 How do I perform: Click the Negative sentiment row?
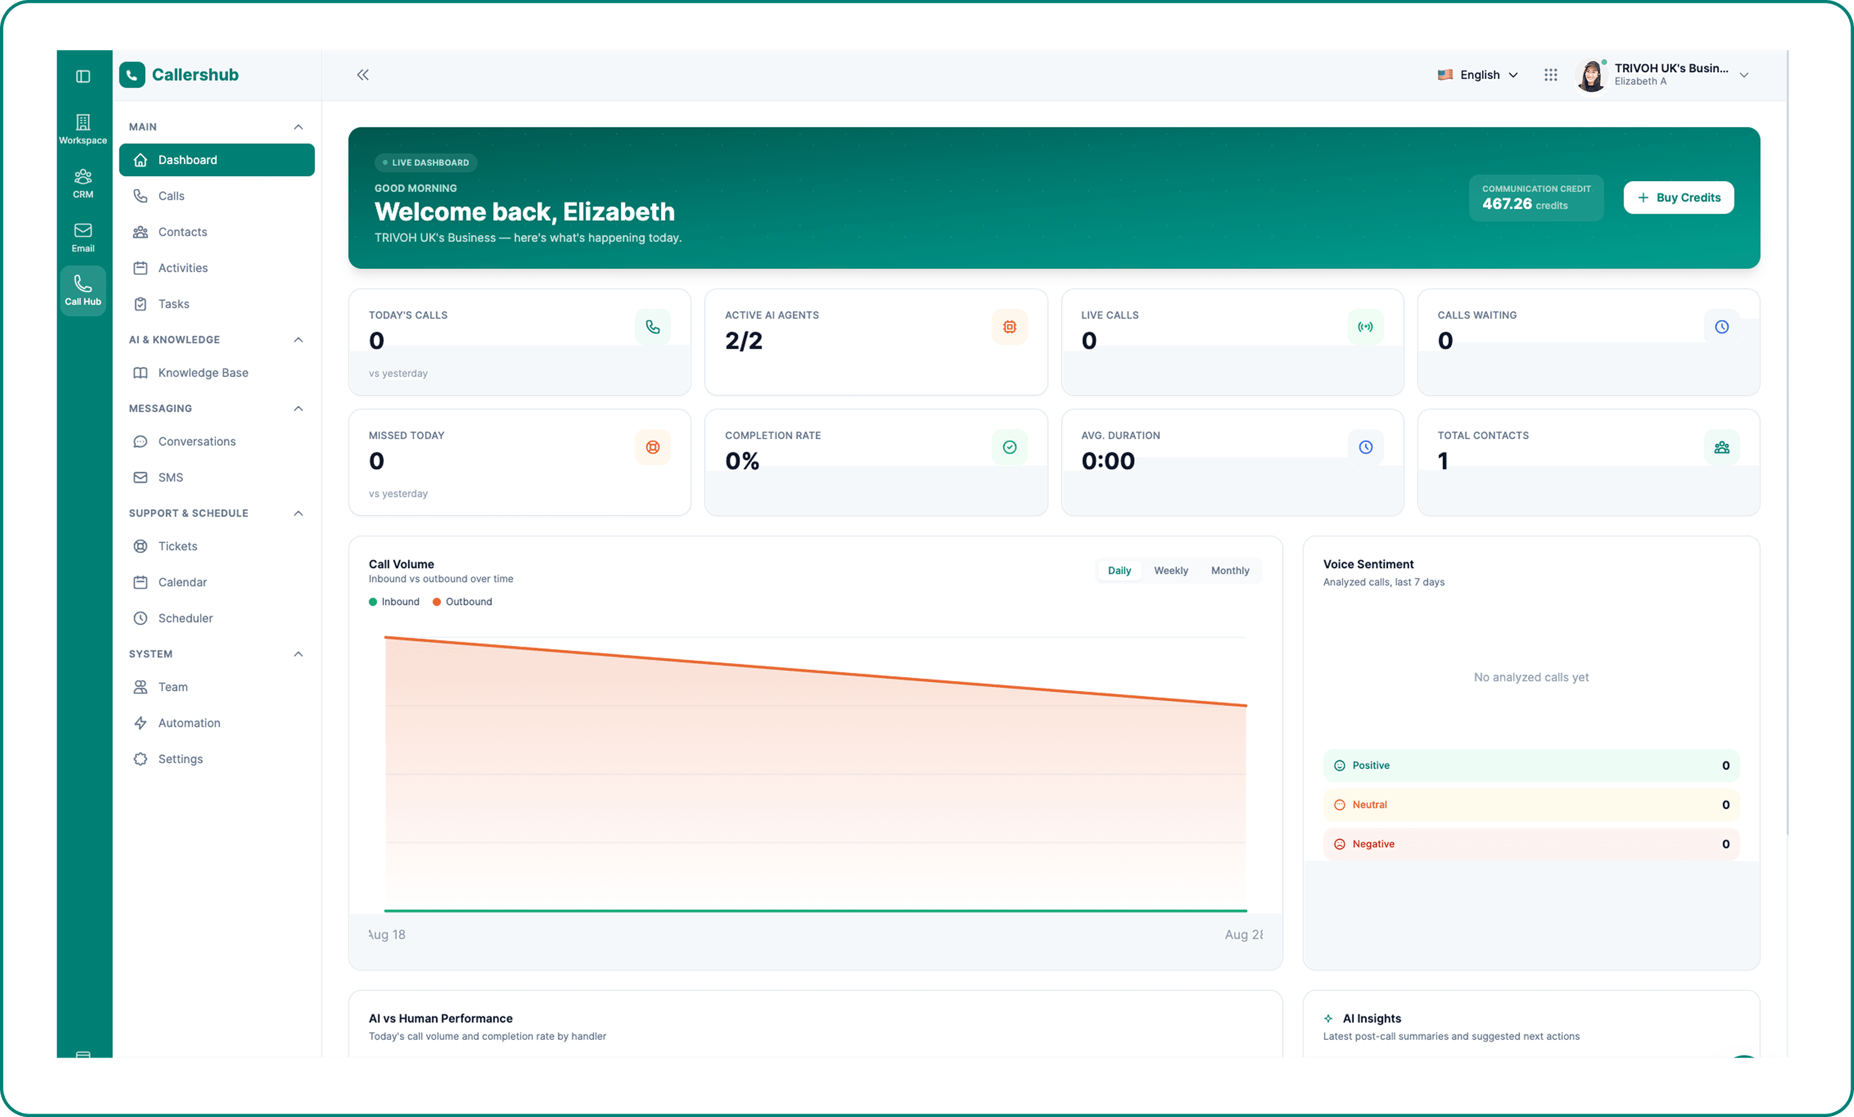(x=1531, y=843)
